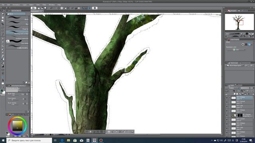Select the Text tool
255x143 pixels.
point(3,80)
